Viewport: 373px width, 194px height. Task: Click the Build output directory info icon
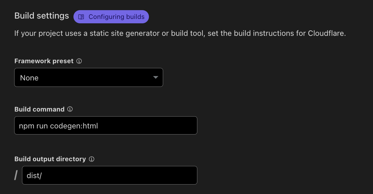tap(91, 159)
